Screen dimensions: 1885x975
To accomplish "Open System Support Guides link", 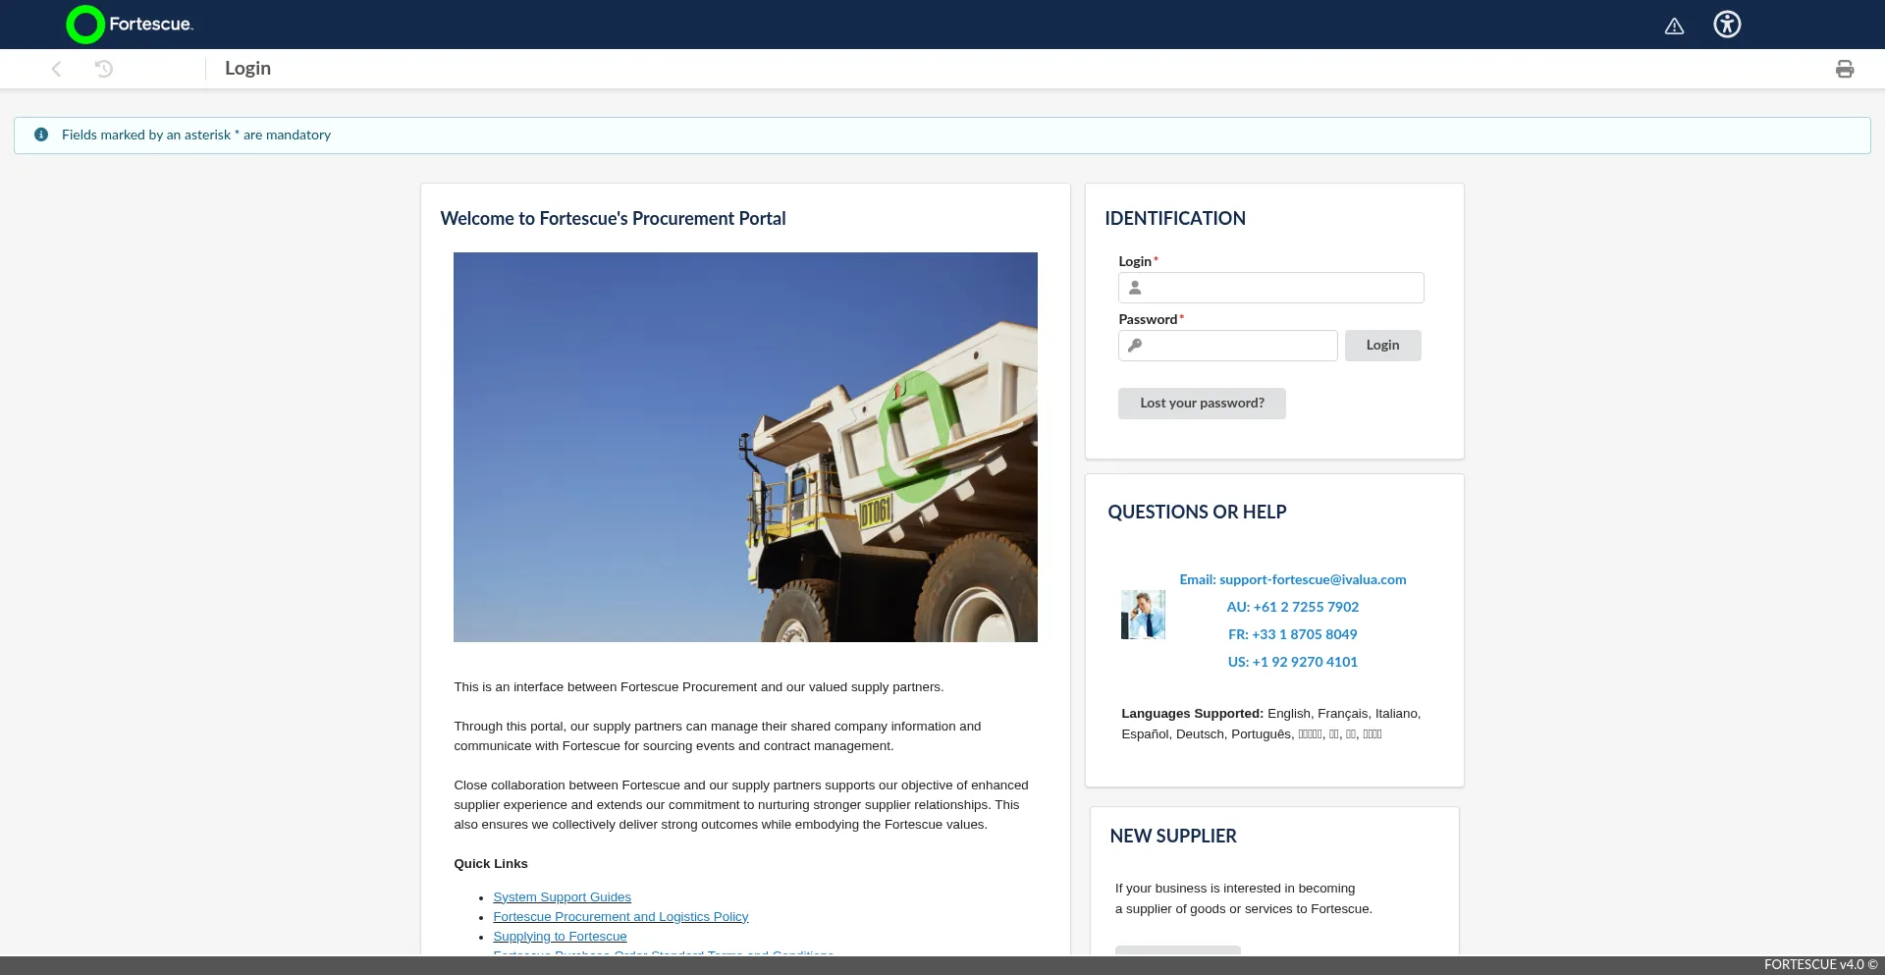I will coord(562,897).
